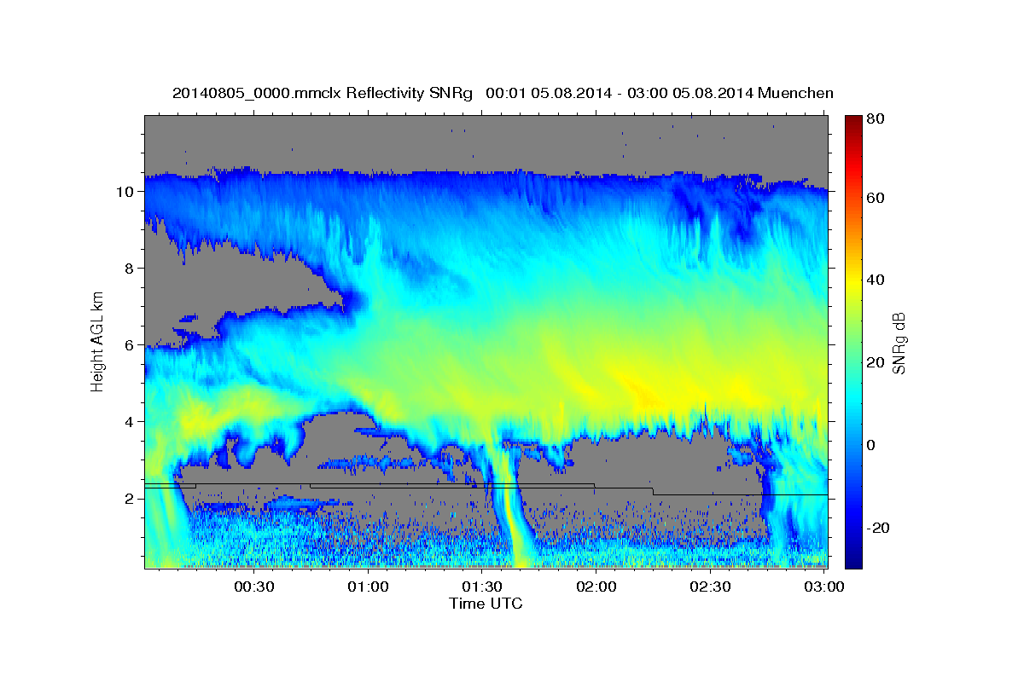Viewport: 1024px width, 682px height.
Task: Click the height tick label 4
Action: tap(129, 422)
